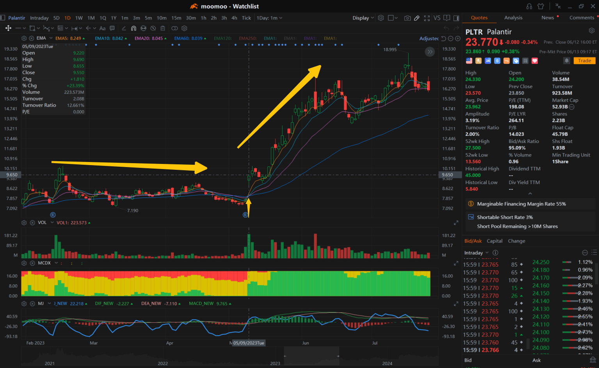Open the VS compare stocks tool
Image resolution: width=599 pixels, height=368 pixels.
[x=437, y=18]
